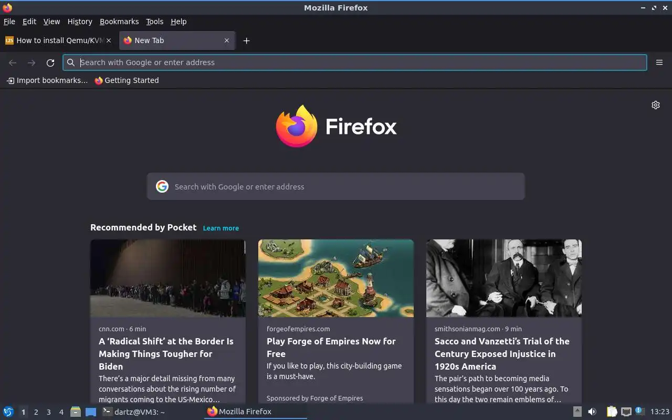Open Forge of Empires game image

pos(336,278)
